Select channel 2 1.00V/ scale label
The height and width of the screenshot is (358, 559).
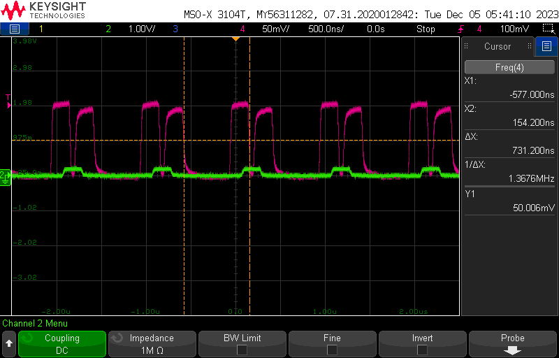[143, 29]
